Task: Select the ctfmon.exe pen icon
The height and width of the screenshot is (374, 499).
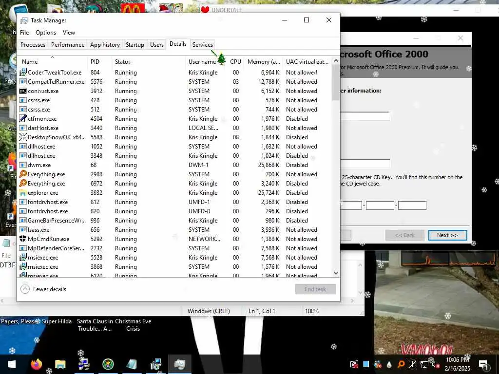Action: point(23,119)
